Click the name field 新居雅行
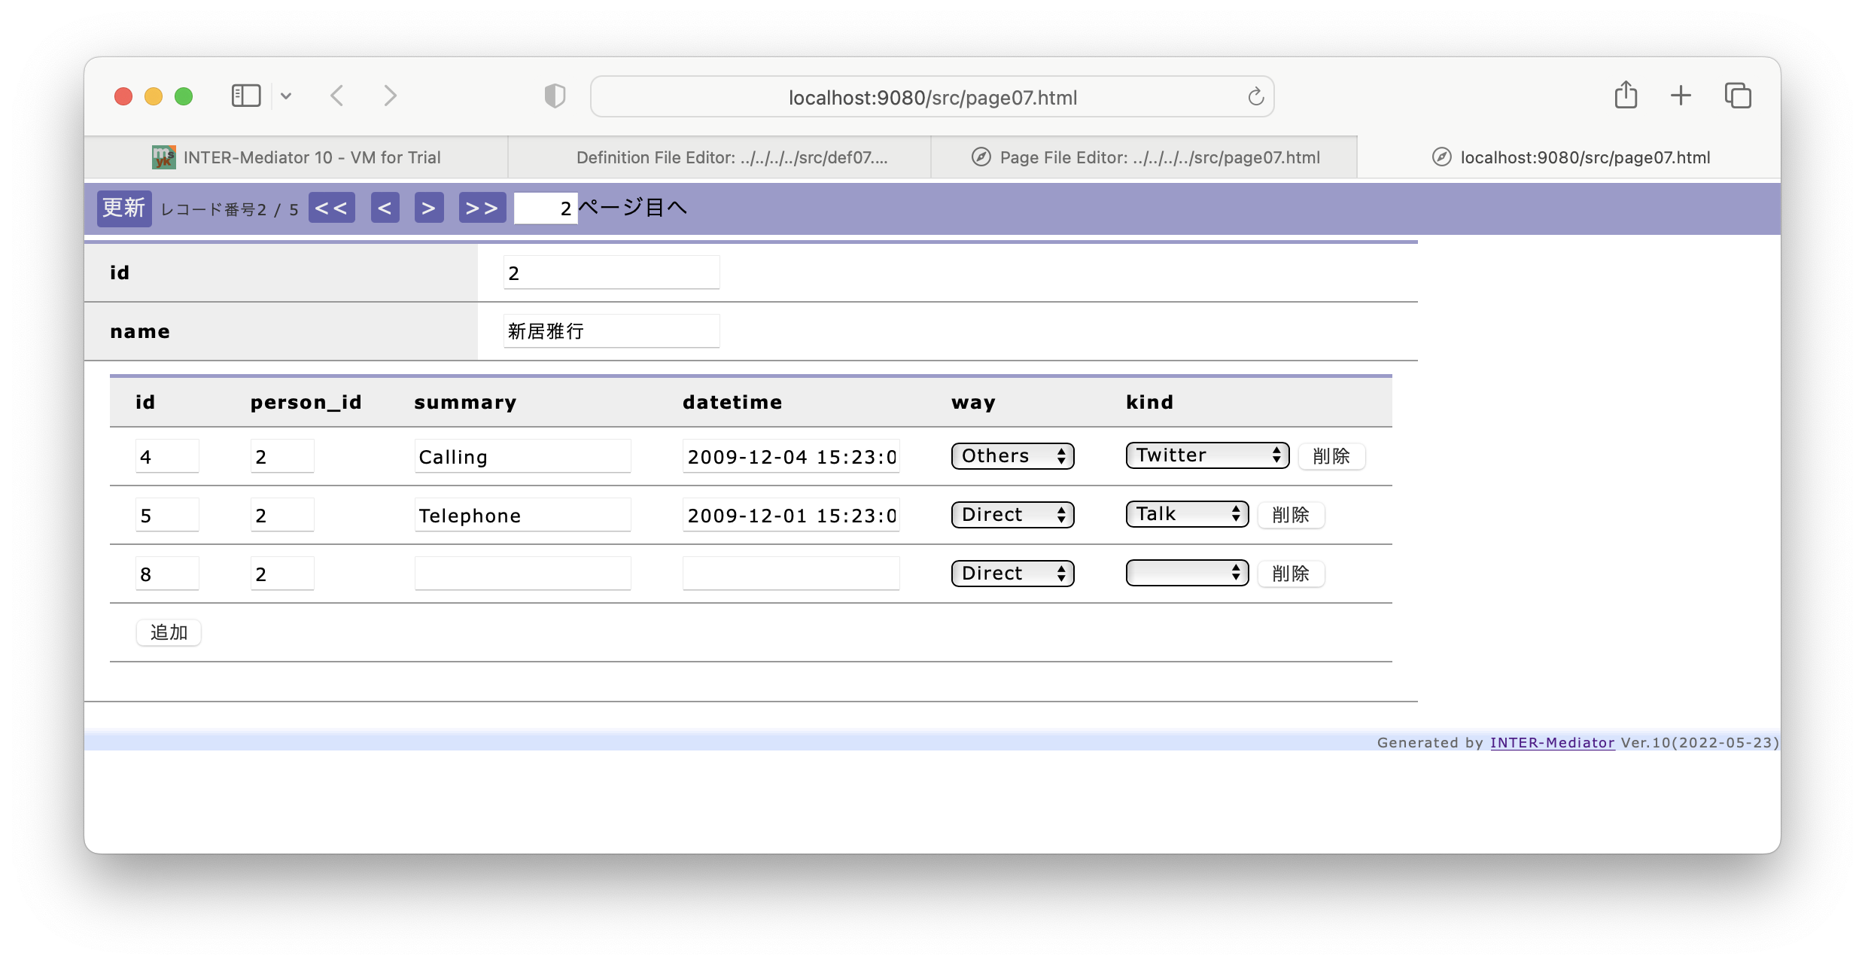Screen dimensions: 1865x965 pyautogui.click(x=611, y=331)
